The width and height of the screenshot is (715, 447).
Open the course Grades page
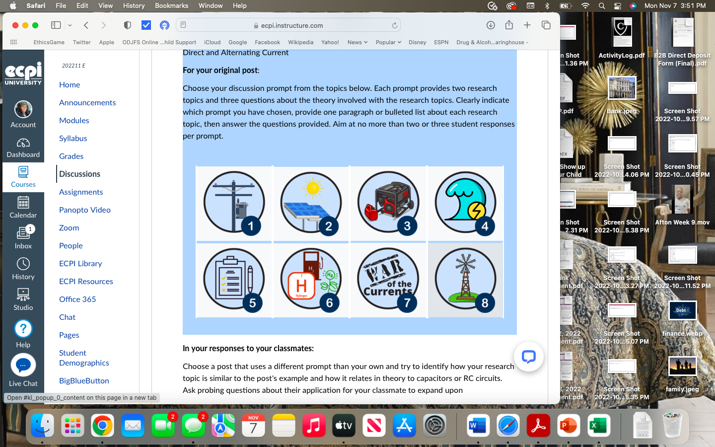point(71,156)
